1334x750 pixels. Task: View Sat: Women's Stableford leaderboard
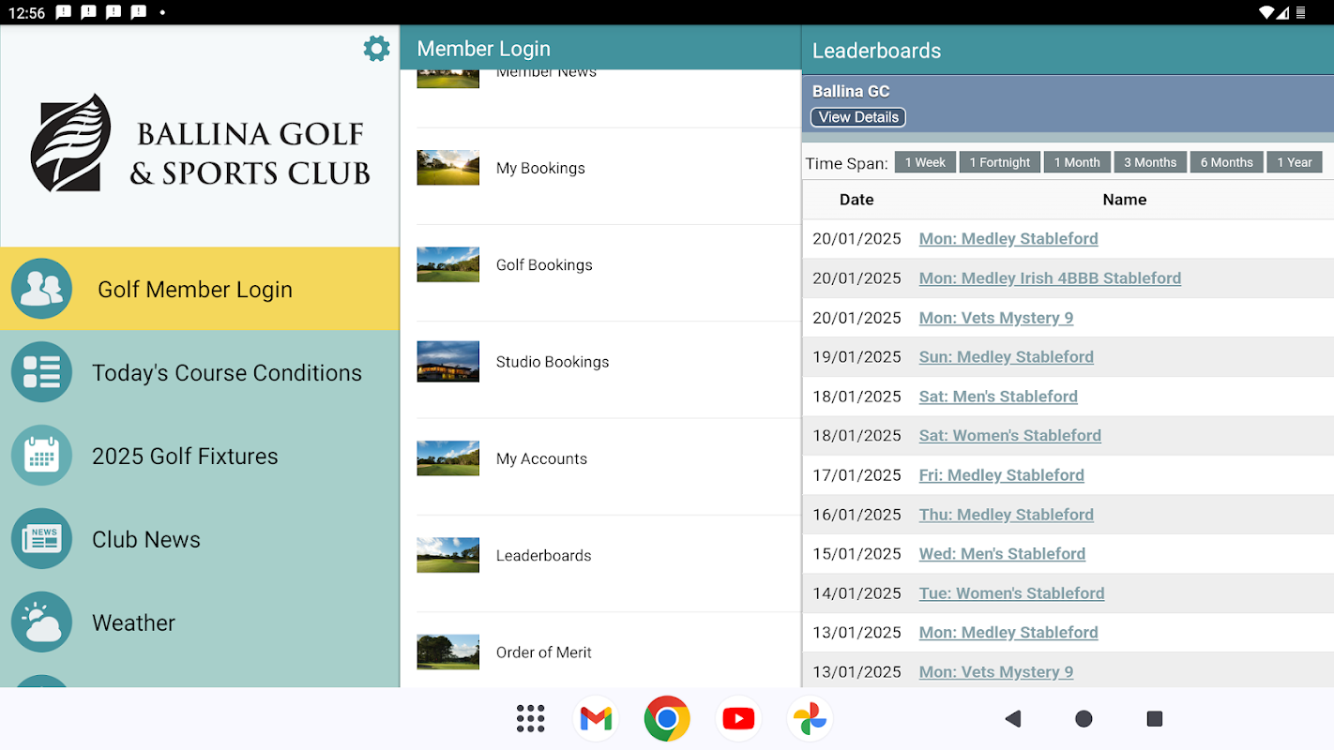(x=1009, y=436)
